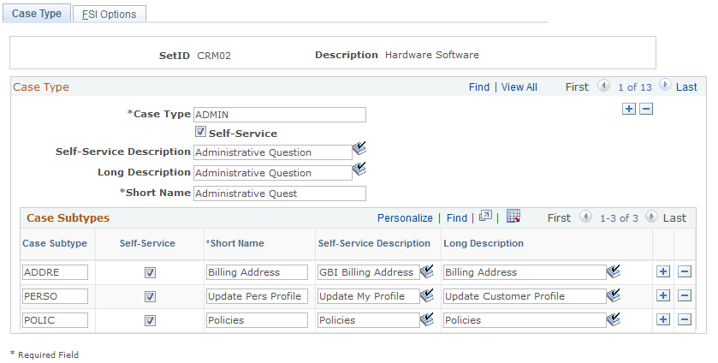Click Find link in Case Subtypes header
Screen dimensions: 718x363
[x=457, y=218]
